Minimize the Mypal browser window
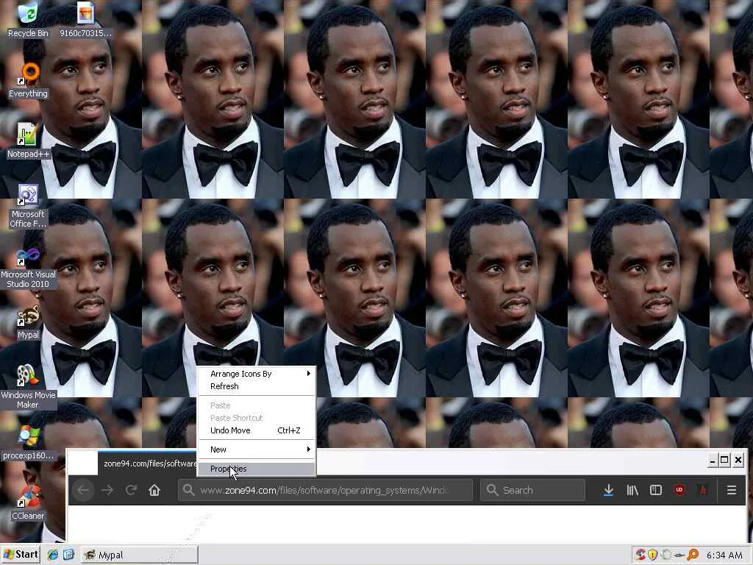 tap(713, 461)
